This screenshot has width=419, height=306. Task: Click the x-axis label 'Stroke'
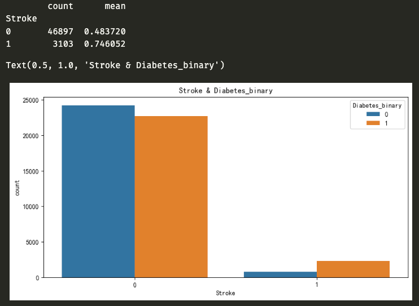(225, 293)
